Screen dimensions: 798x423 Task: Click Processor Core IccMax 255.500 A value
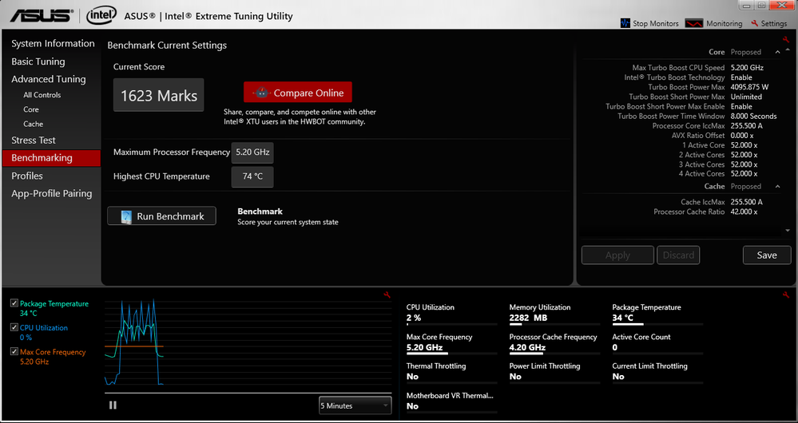(x=746, y=125)
